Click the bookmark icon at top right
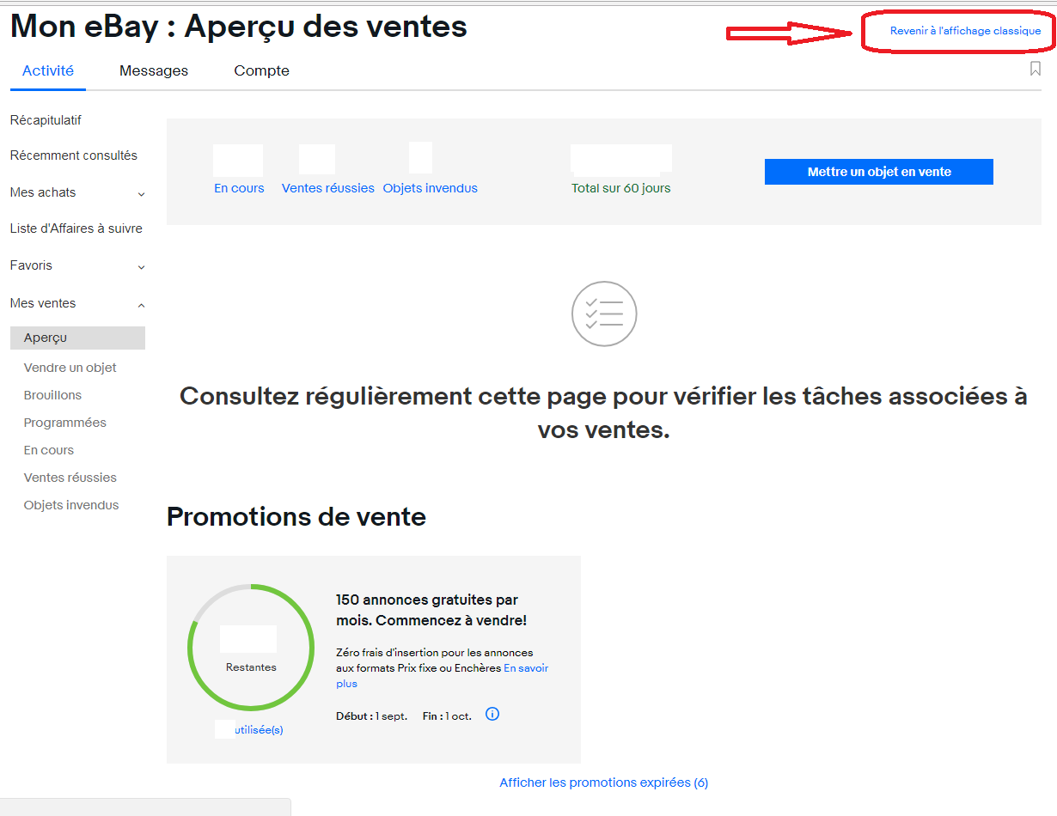This screenshot has width=1057, height=816. 1035,69
